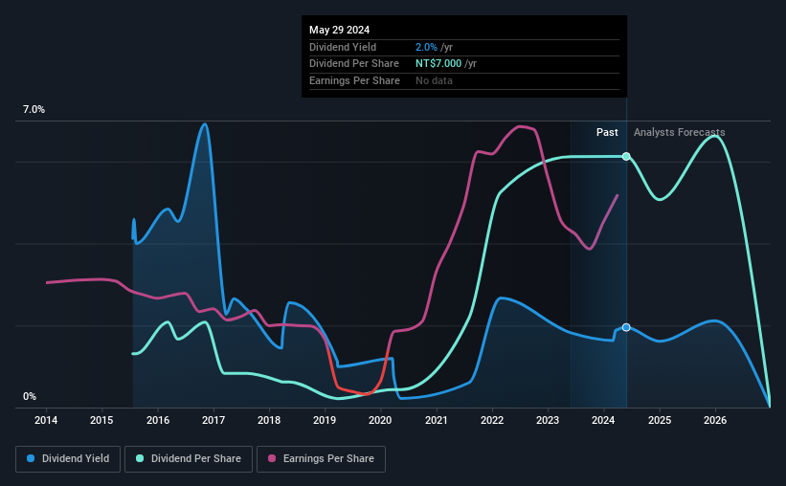
Task: Click the 2025 x-axis label
Action: point(660,420)
